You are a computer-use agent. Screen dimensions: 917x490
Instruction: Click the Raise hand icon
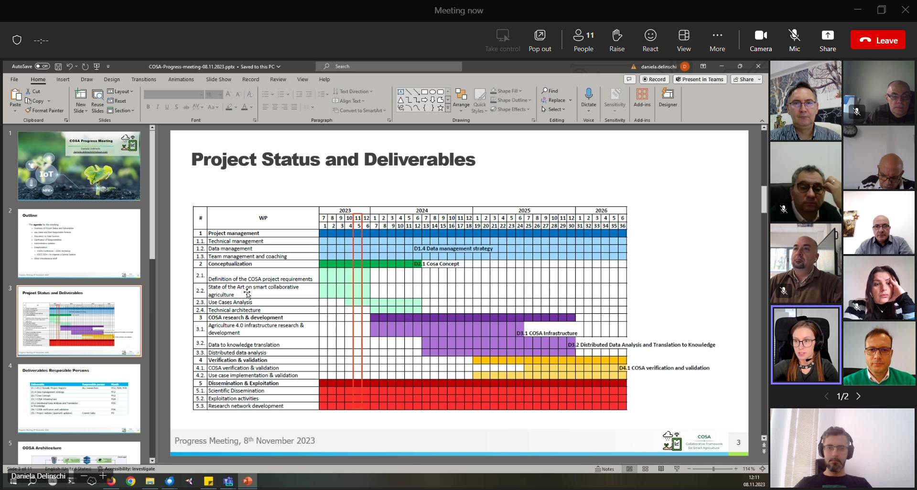[x=616, y=36]
